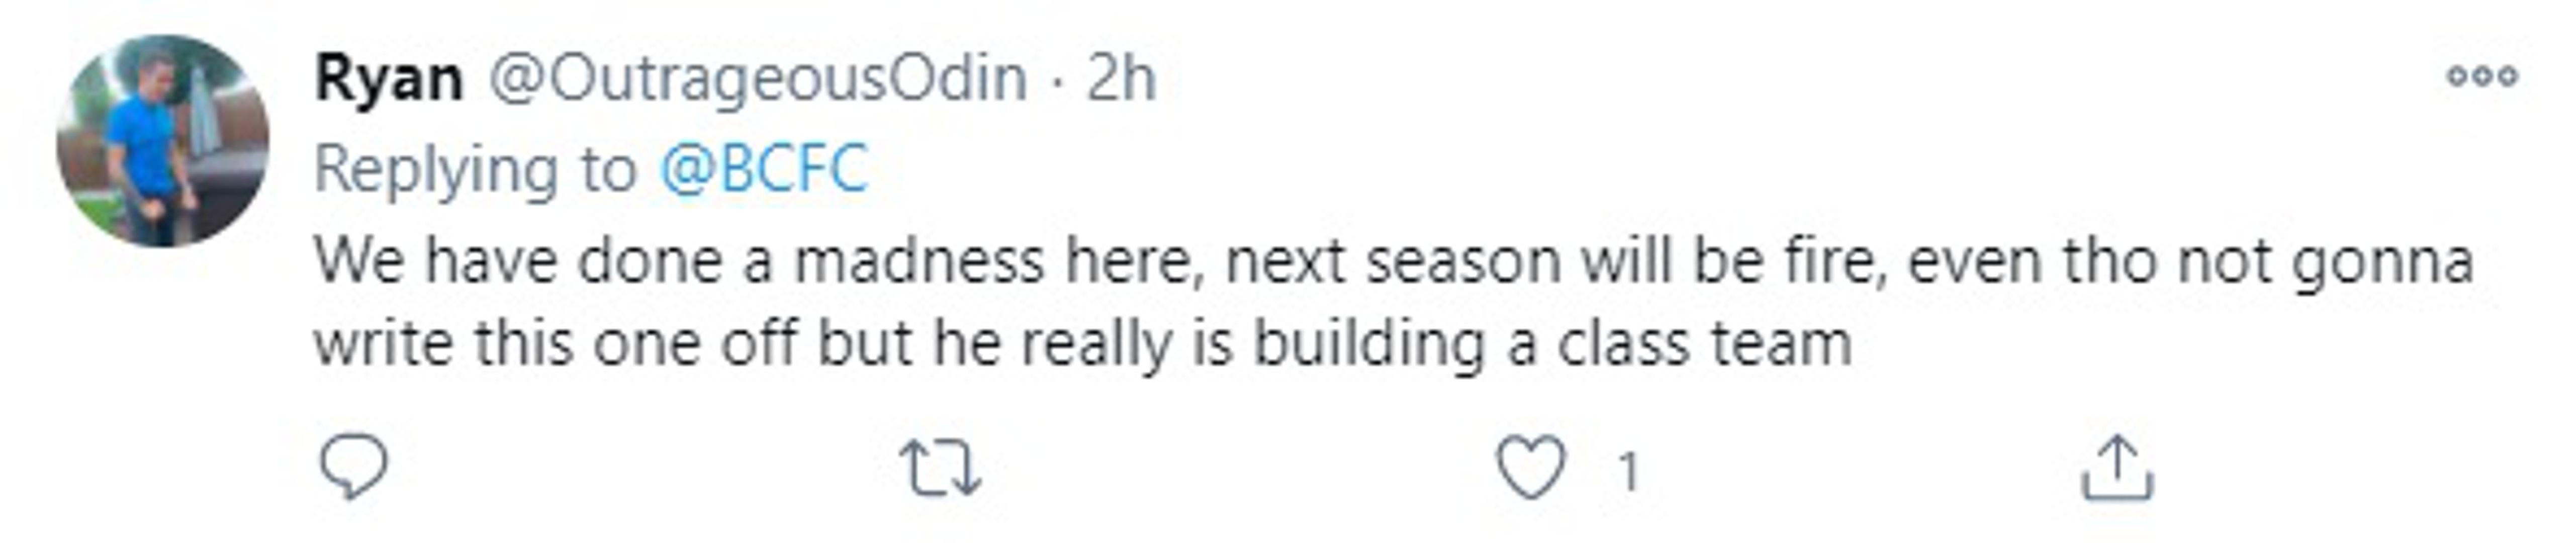
Task: Click the 'Replying to' label
Action: [x=475, y=169]
